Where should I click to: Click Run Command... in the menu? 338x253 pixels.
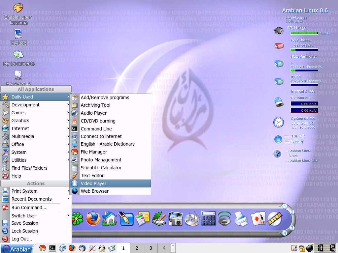point(36,208)
